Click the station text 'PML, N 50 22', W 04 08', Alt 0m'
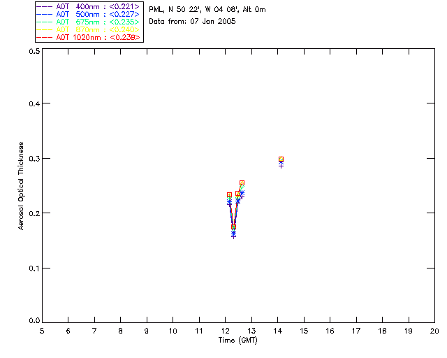This screenshot has width=447, height=358. point(207,10)
